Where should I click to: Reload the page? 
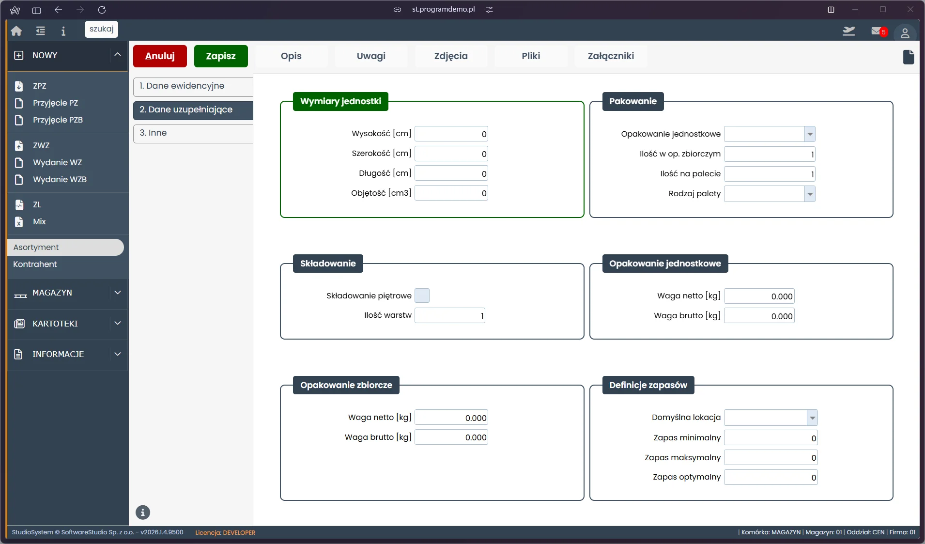pyautogui.click(x=102, y=10)
